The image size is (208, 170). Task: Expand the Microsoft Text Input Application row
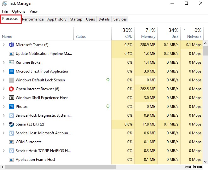point(4,71)
